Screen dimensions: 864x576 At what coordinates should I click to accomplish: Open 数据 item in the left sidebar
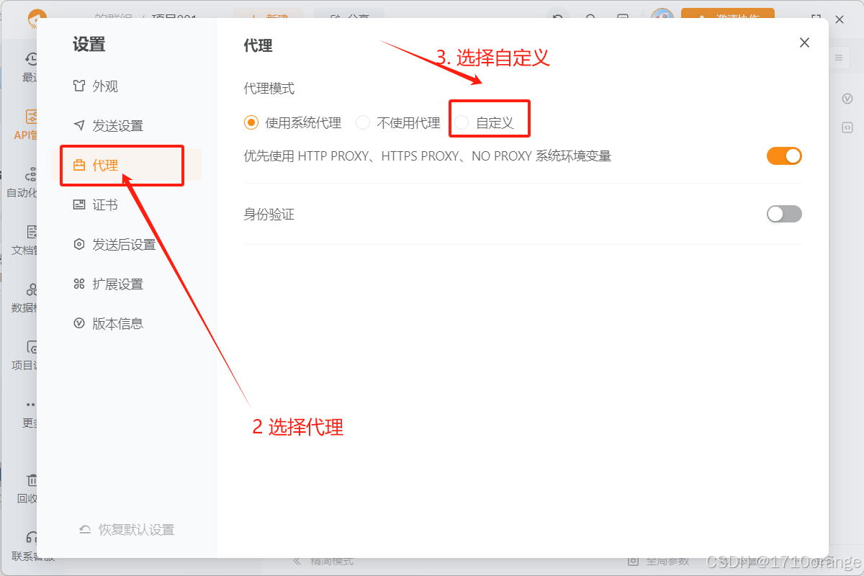coord(24,298)
